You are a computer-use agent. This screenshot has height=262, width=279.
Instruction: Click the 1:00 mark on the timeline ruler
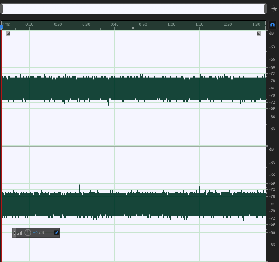point(171,25)
